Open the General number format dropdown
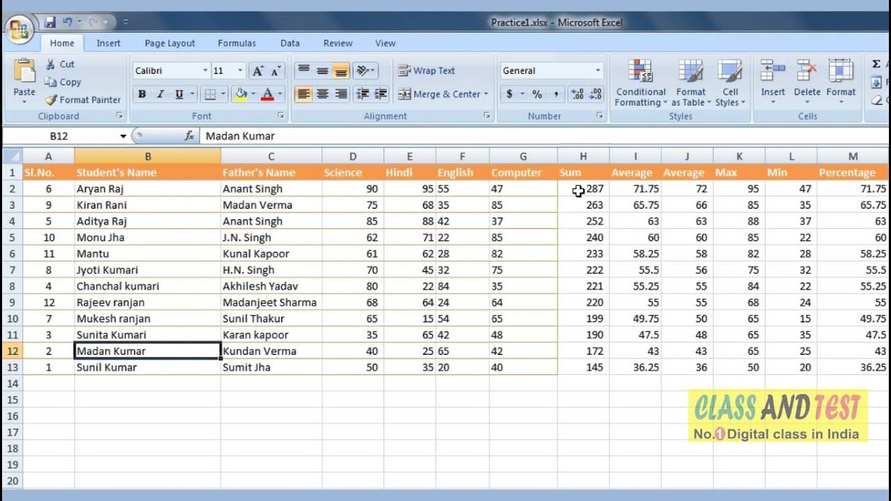 597,70
